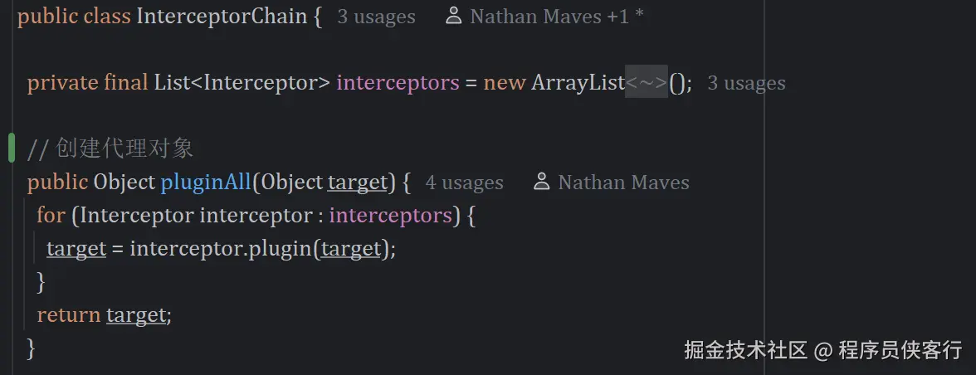Click the person icon next to pluginAll author
This screenshot has width=976, height=375.
point(542,182)
